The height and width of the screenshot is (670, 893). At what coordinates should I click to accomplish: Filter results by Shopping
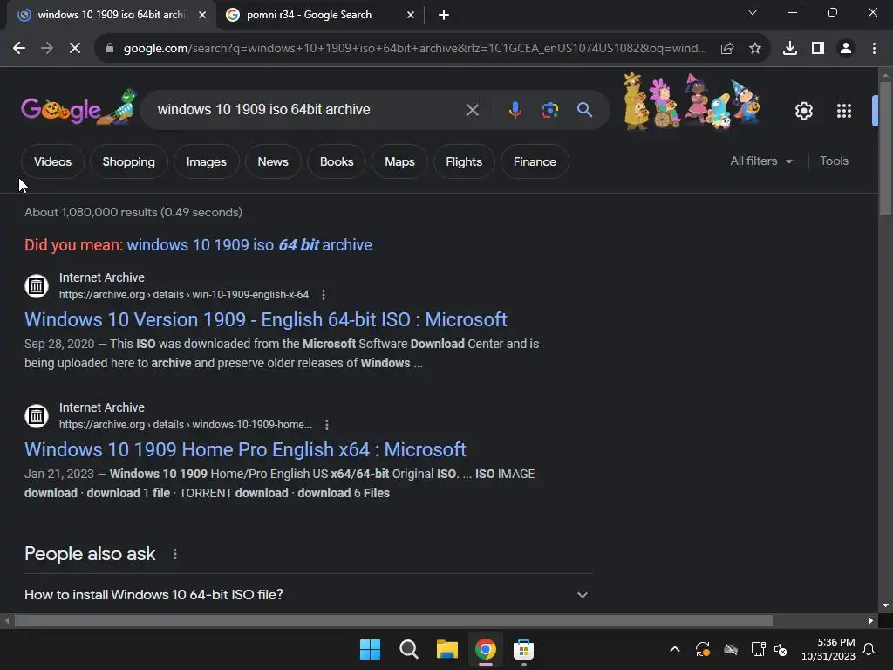pos(129,161)
